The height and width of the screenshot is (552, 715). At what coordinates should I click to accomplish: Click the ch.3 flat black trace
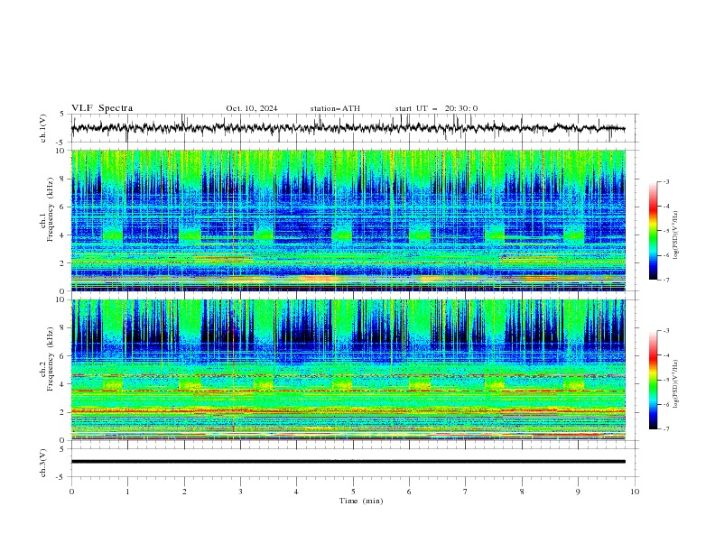tap(348, 462)
